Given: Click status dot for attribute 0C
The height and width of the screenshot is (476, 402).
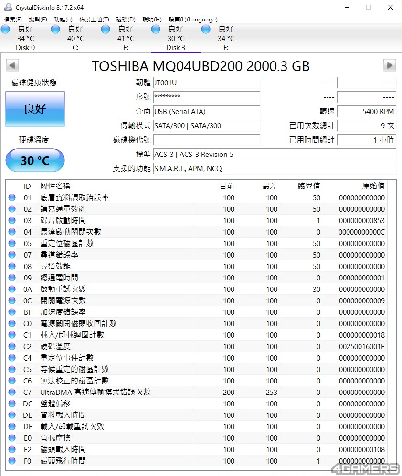Looking at the screenshot, I should pos(12,300).
